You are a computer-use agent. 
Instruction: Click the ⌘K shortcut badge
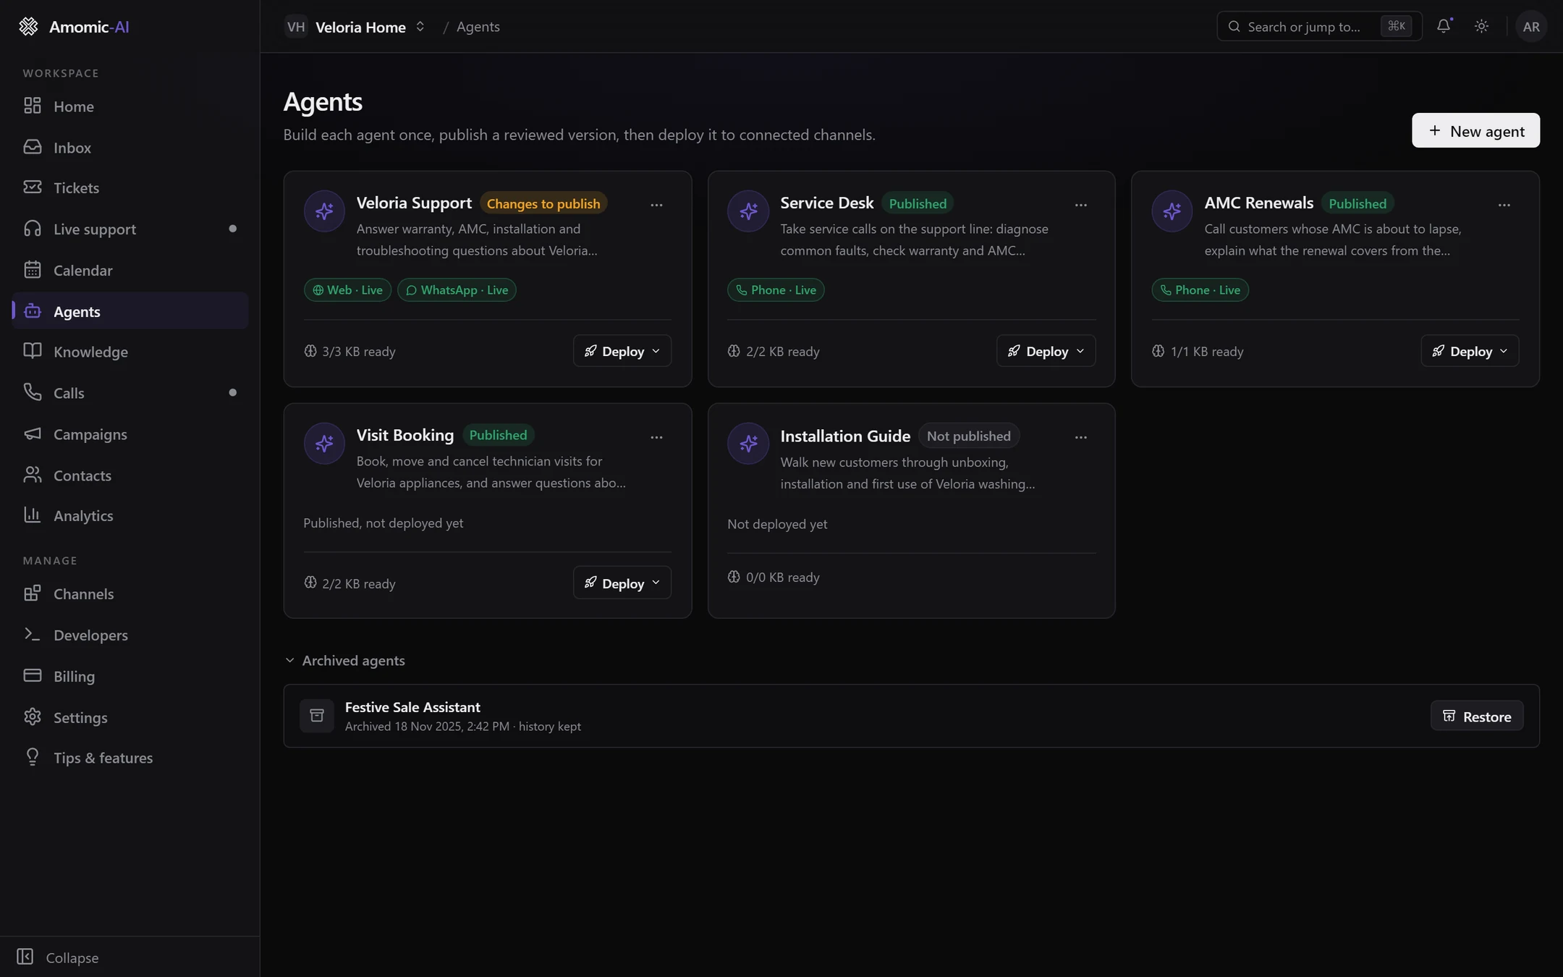tap(1396, 26)
